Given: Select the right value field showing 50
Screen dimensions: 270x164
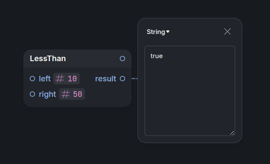Looking at the screenshot, I should pos(72,94).
